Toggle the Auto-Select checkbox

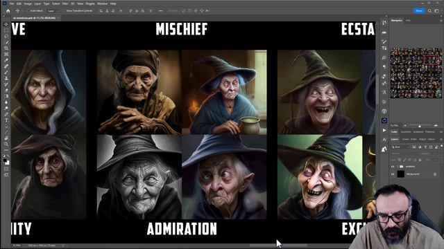point(28,11)
